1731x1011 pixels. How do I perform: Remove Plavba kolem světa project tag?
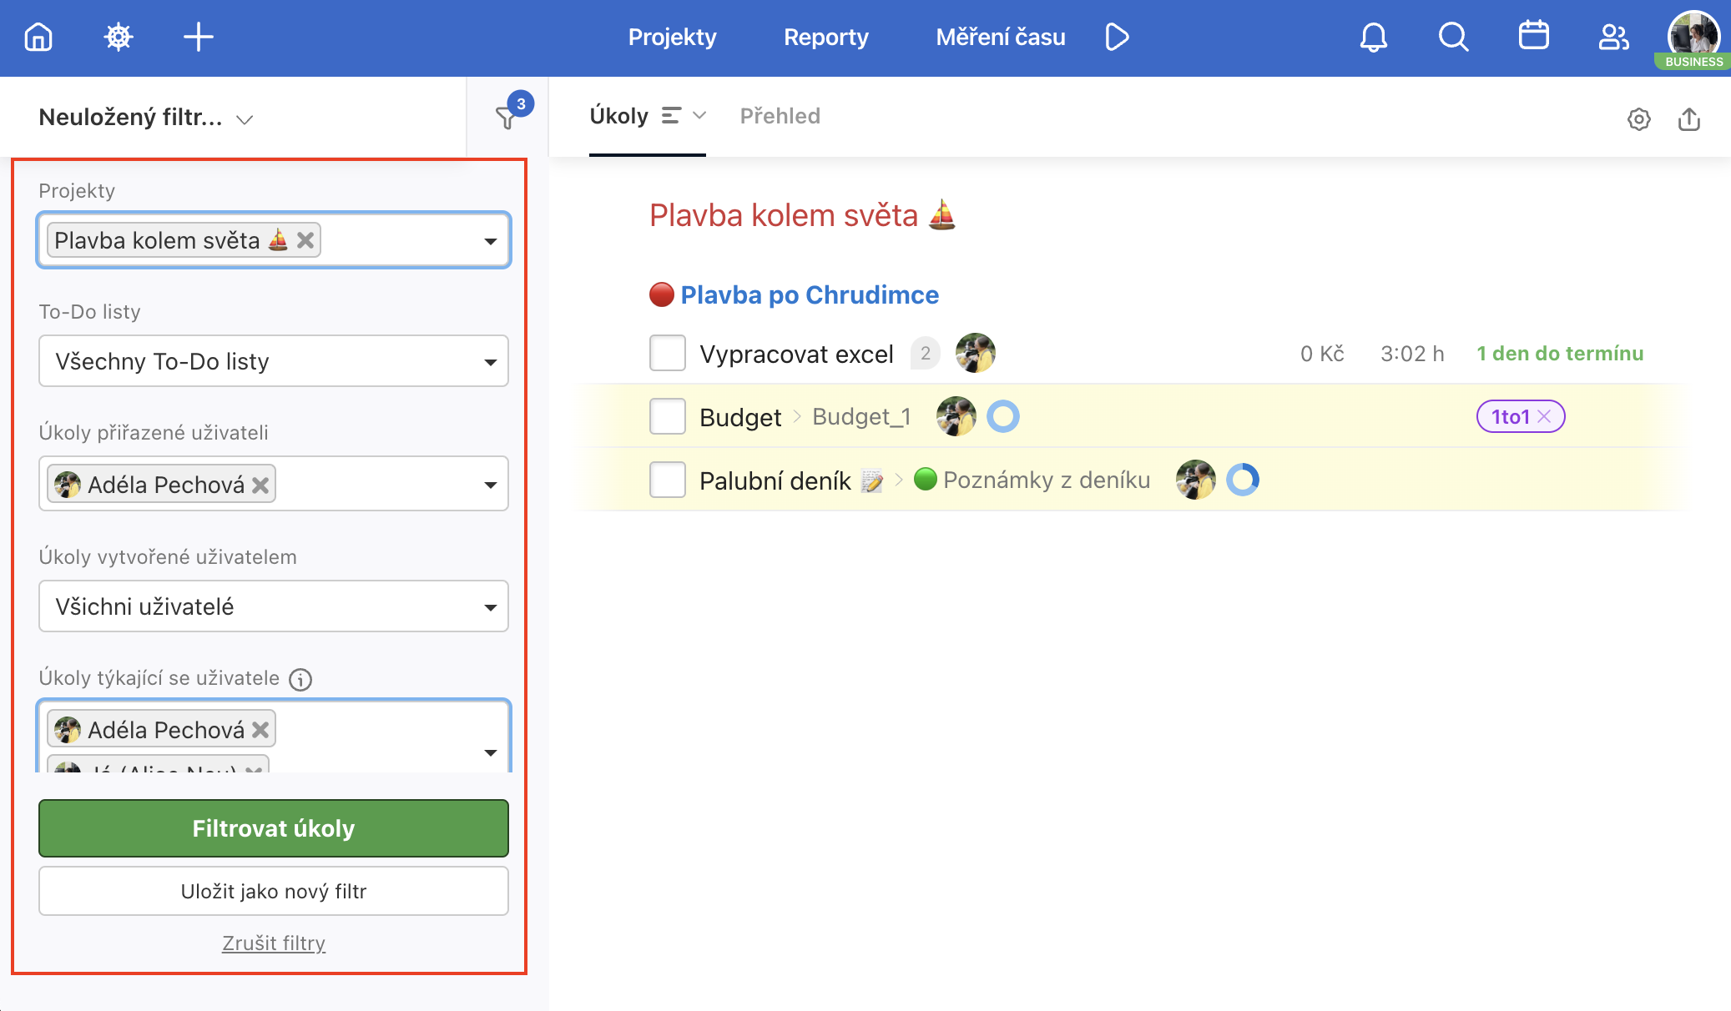point(305,240)
